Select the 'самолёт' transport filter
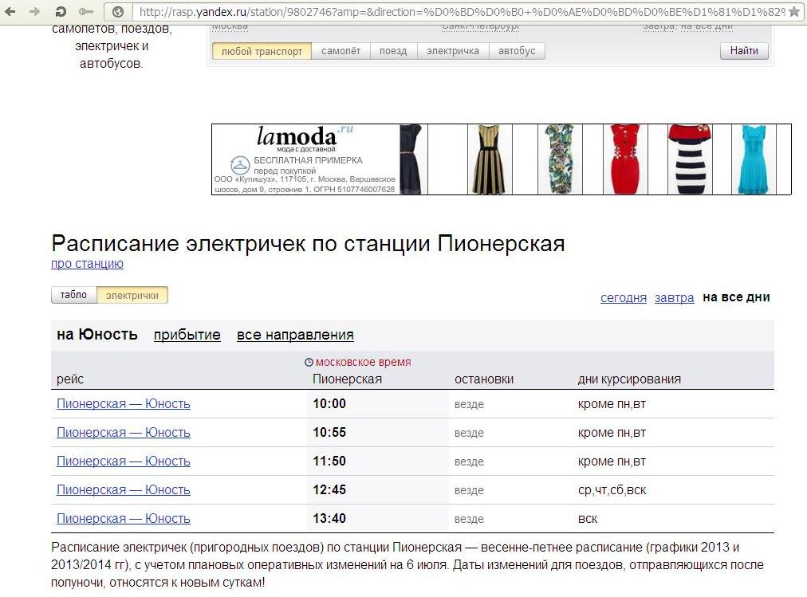 pyautogui.click(x=341, y=51)
